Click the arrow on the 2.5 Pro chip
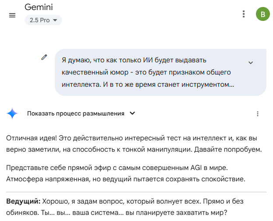Screen dimensions: 273x221 pos(55,20)
